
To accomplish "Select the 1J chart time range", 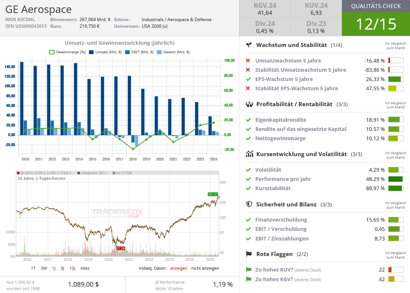I will pyautogui.click(x=54, y=268).
